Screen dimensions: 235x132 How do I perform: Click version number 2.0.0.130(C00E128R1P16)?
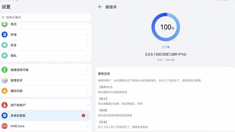click(166, 54)
